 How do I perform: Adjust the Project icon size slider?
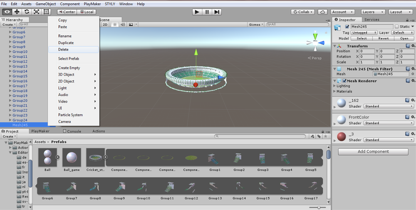tap(319, 207)
